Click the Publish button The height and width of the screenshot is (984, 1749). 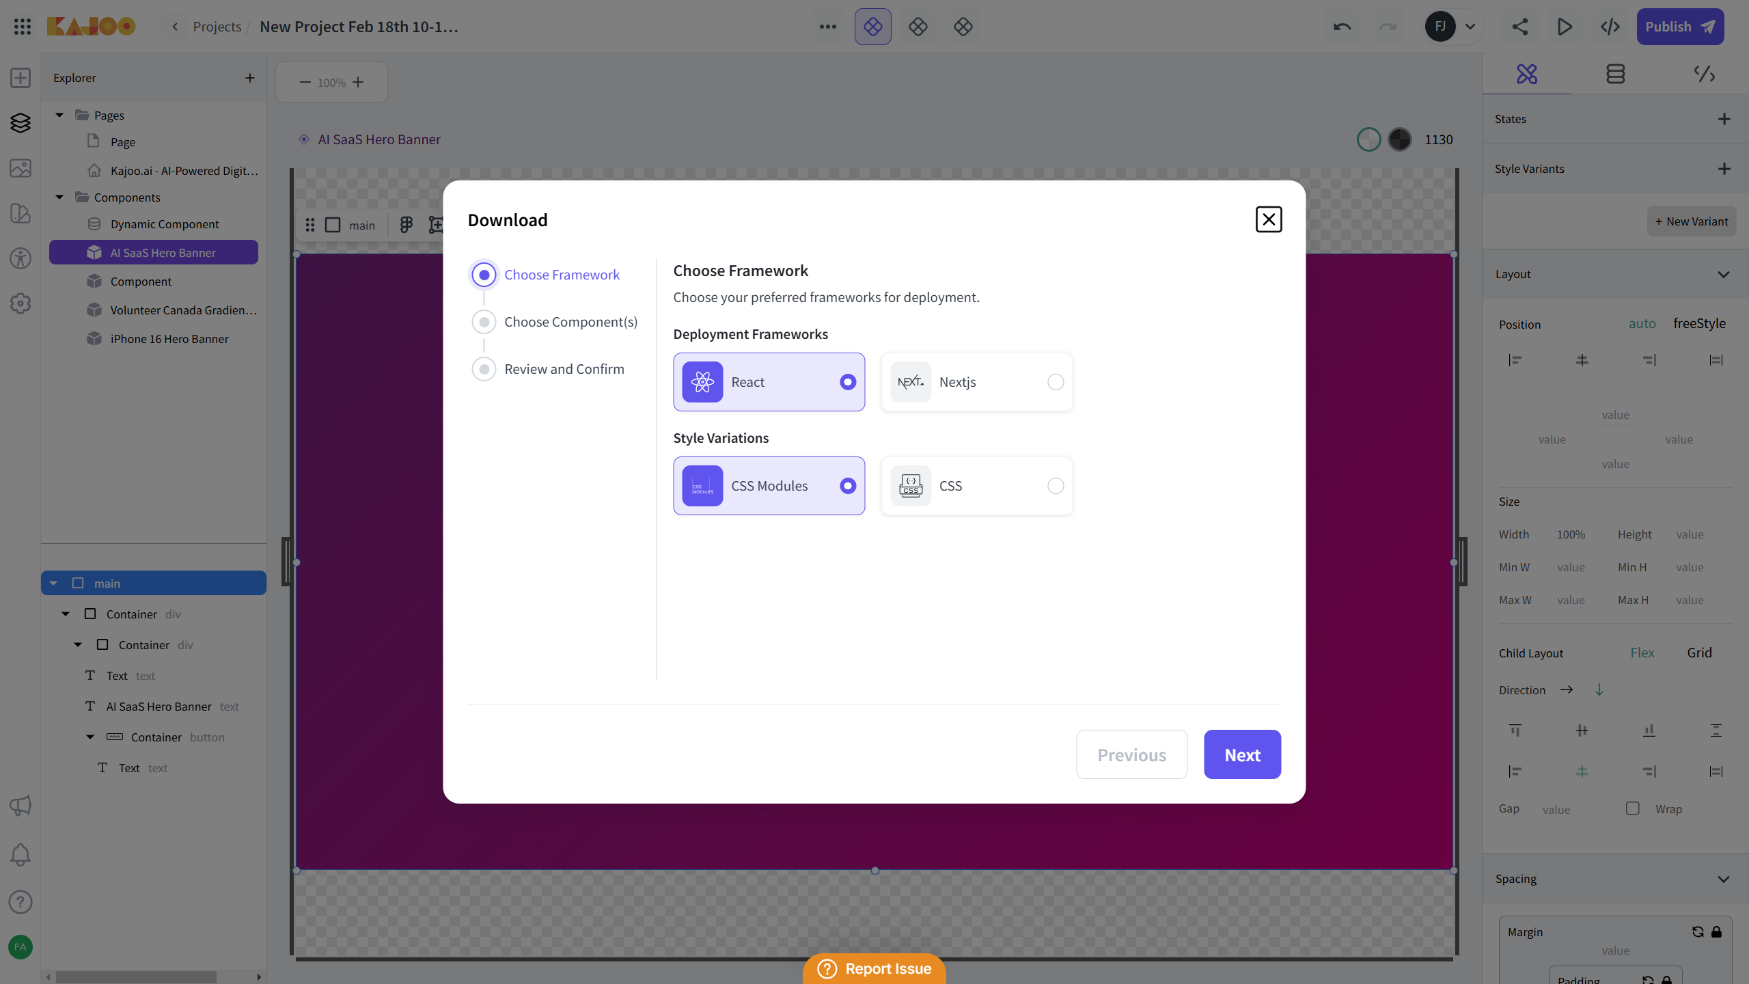tap(1680, 27)
